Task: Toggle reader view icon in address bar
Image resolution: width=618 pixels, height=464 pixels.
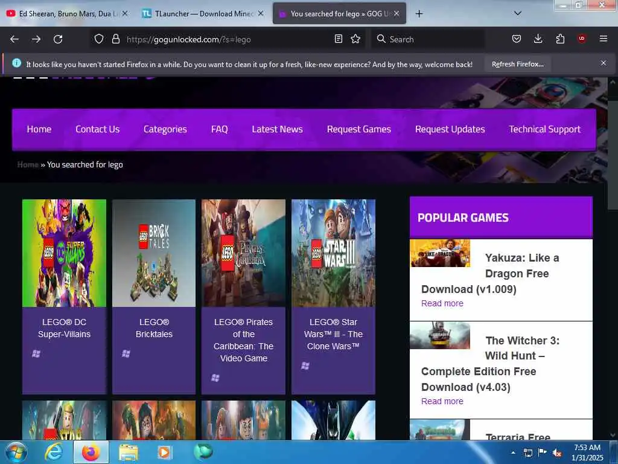Action: point(338,39)
